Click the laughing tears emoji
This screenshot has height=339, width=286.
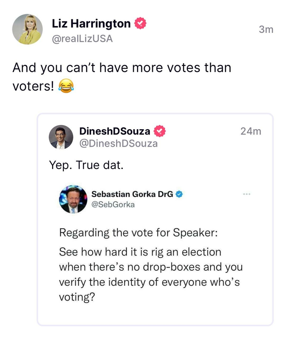tap(66, 86)
